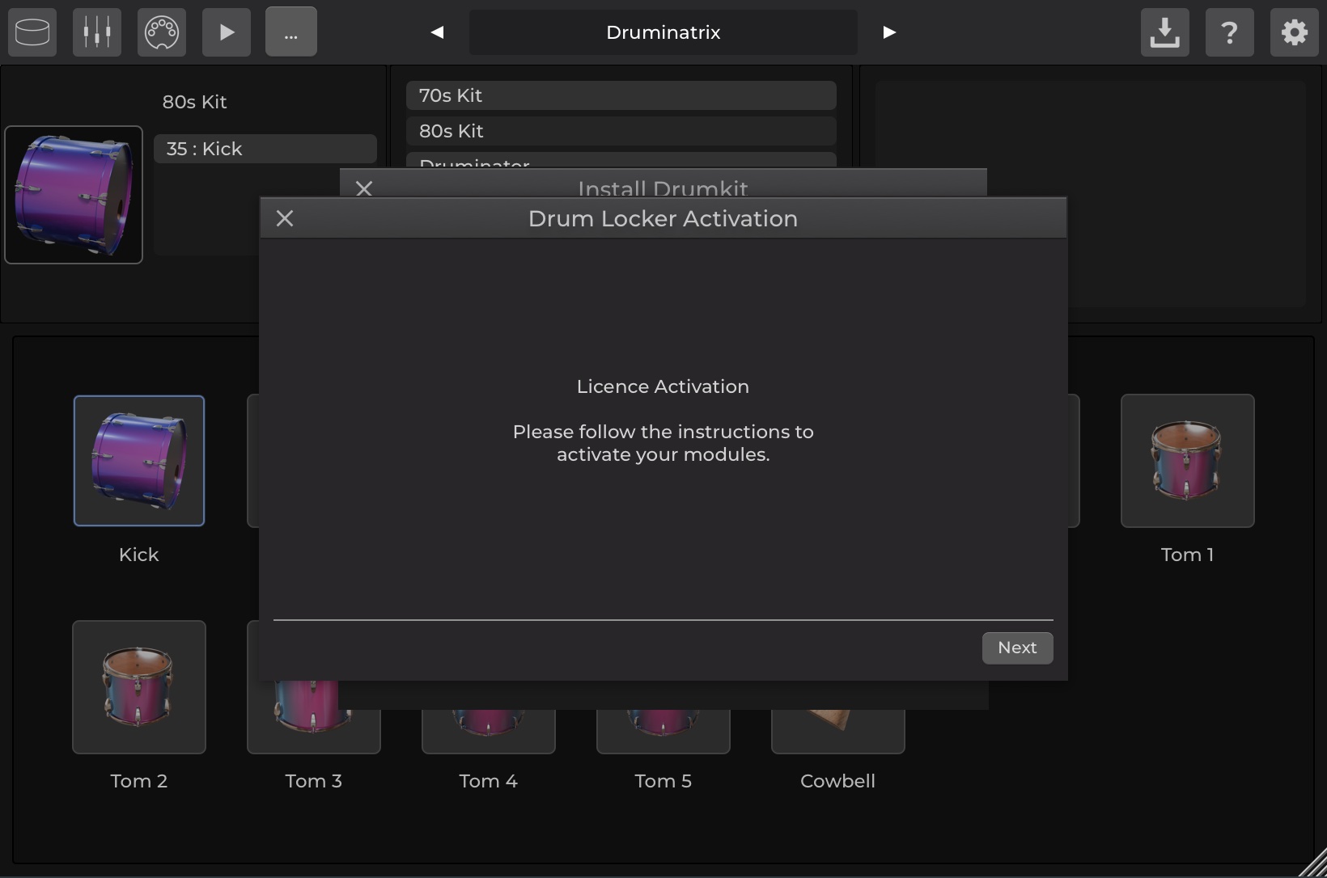Viewport: 1327px width, 878px height.
Task: Select the Tom 4 drum pad
Action: click(489, 731)
